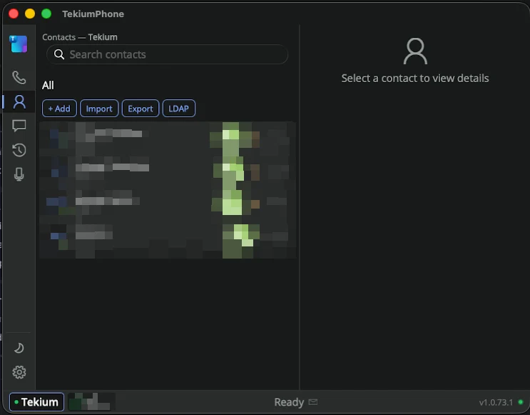Screen dimensions: 530x415
Task: Click the Contacts — Tekium header
Action: tap(80, 37)
